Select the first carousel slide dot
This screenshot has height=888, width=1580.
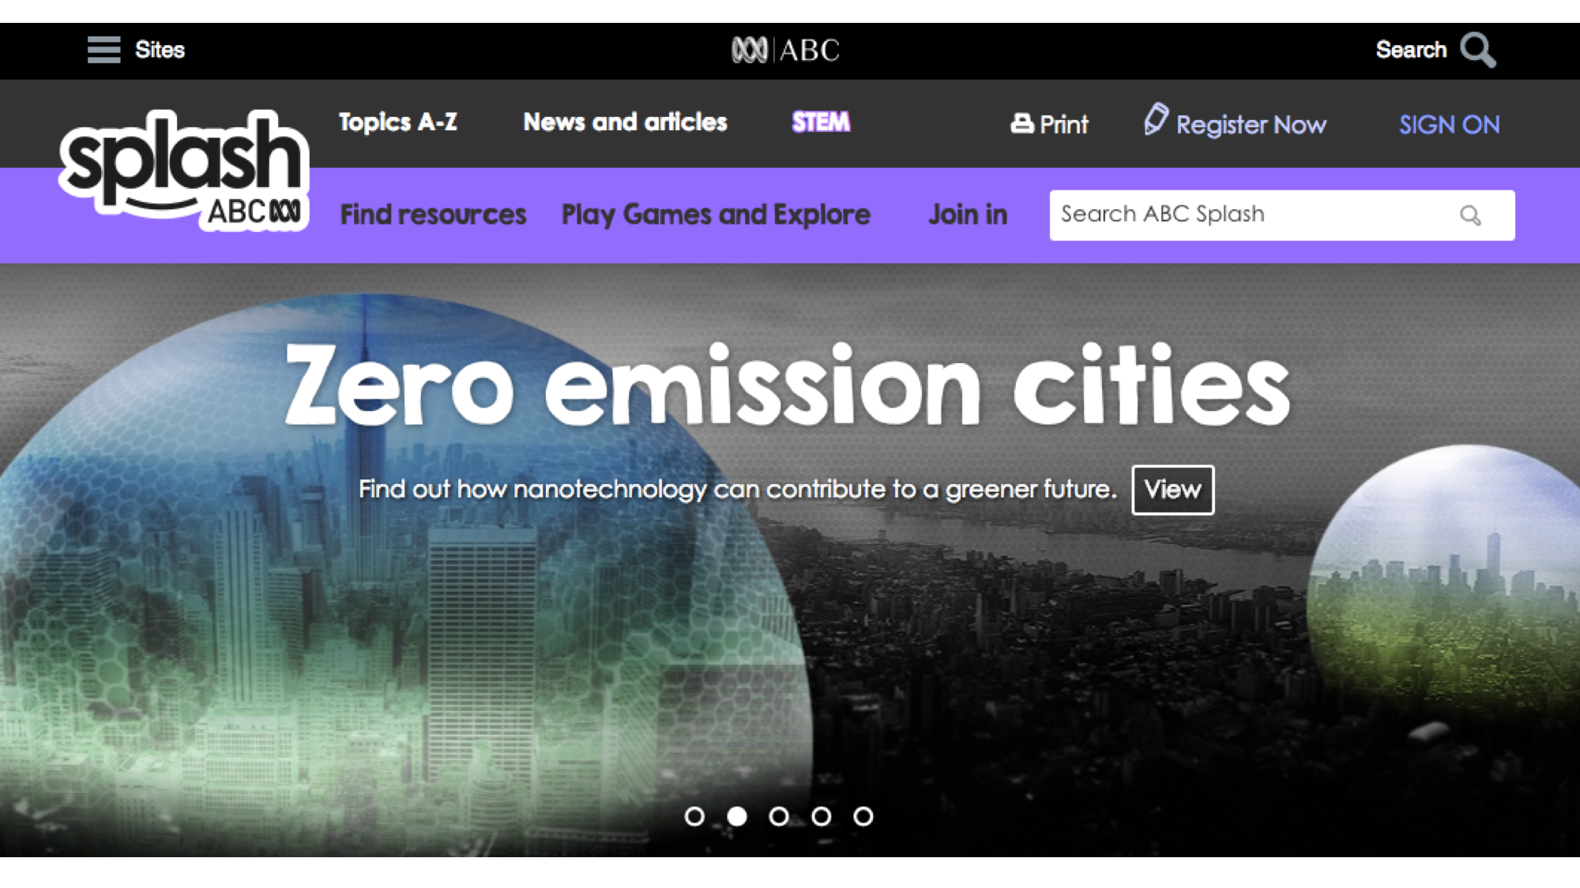pos(694,816)
